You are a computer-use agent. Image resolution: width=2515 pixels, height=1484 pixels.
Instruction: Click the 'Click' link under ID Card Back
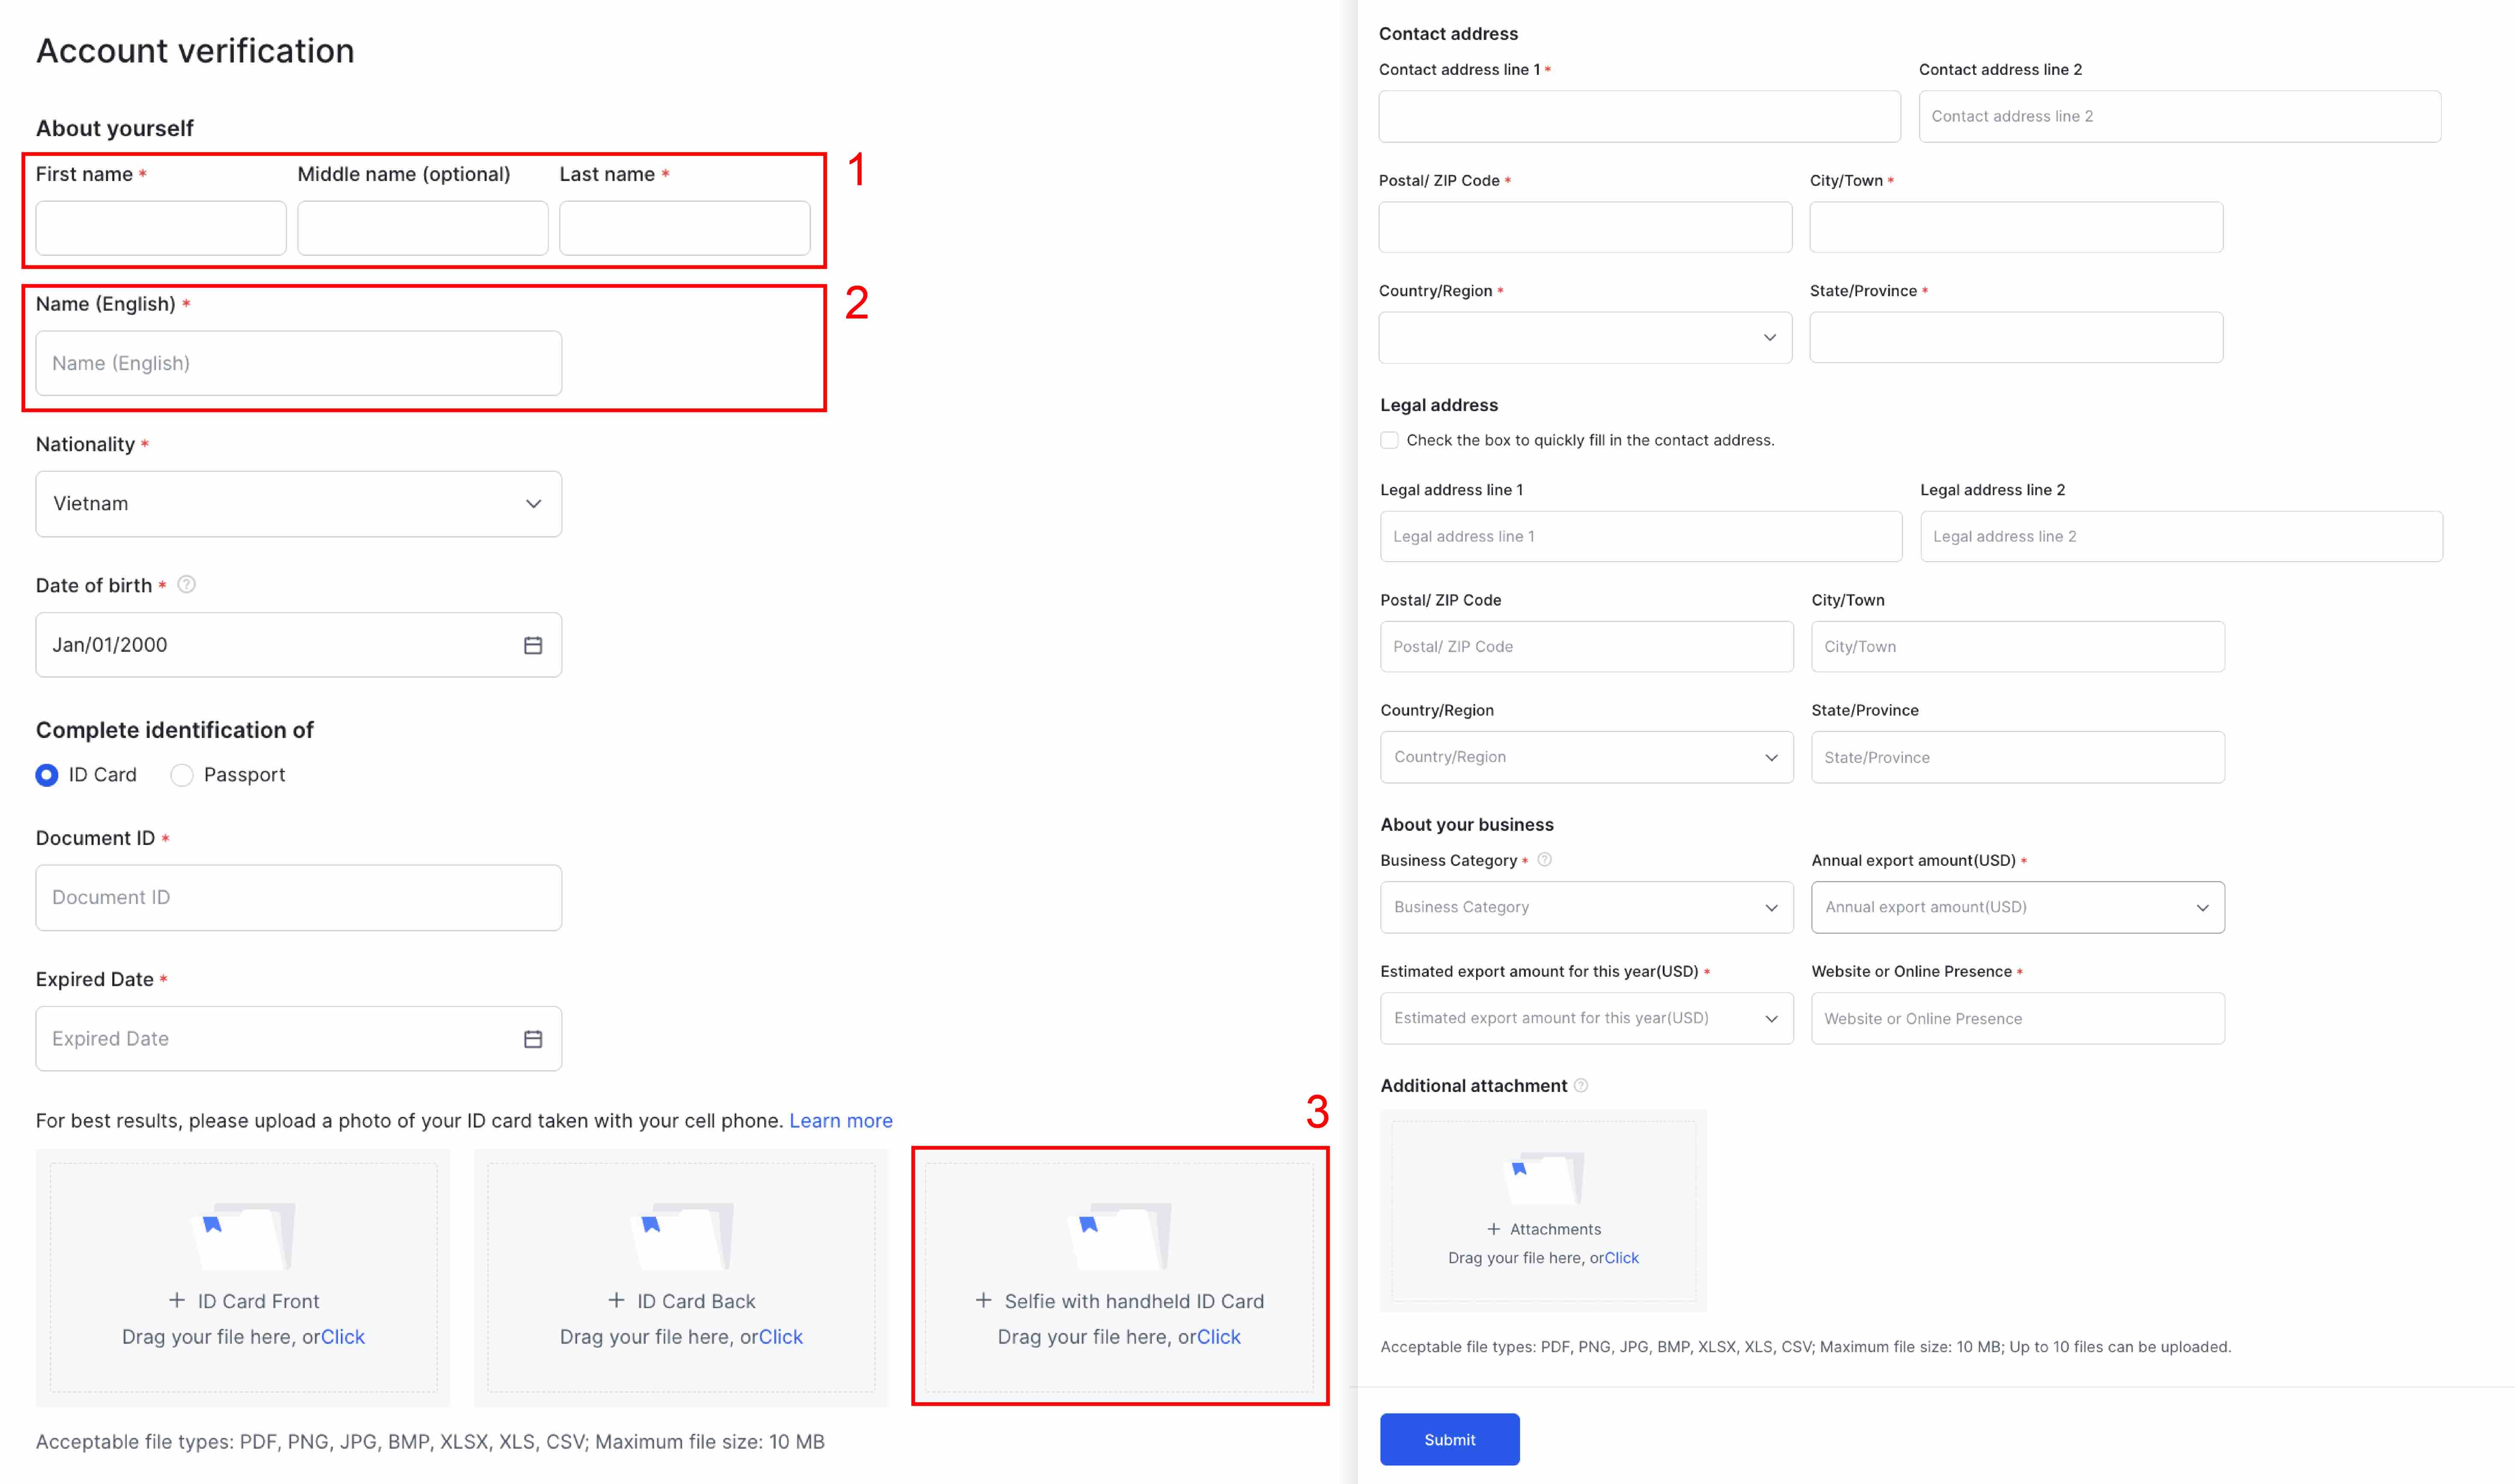[x=781, y=1337]
